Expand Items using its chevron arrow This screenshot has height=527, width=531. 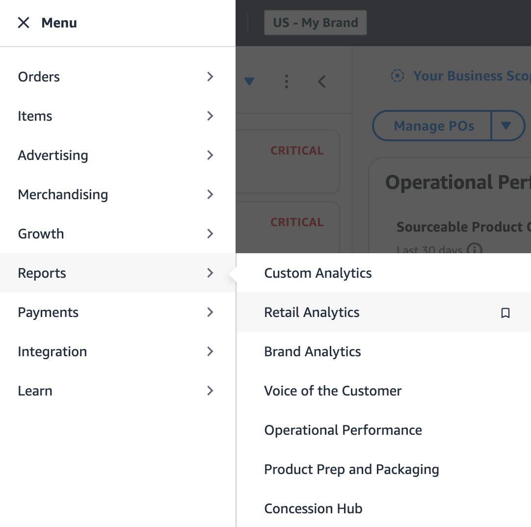211,116
